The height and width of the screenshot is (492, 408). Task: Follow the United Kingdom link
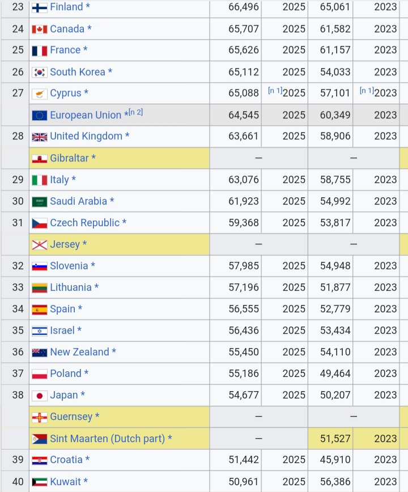coord(86,136)
